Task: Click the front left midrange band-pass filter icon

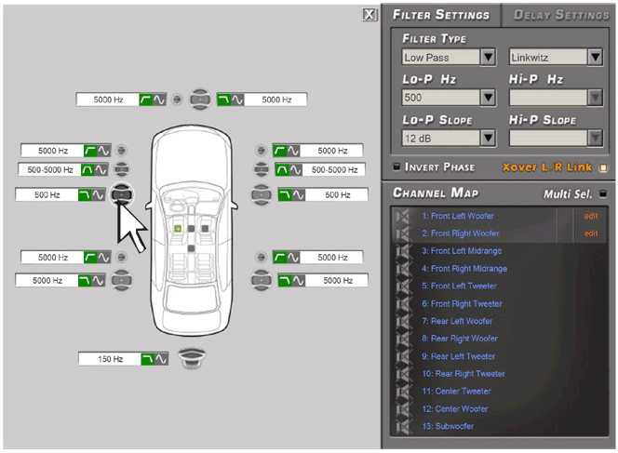Action: 87,170
